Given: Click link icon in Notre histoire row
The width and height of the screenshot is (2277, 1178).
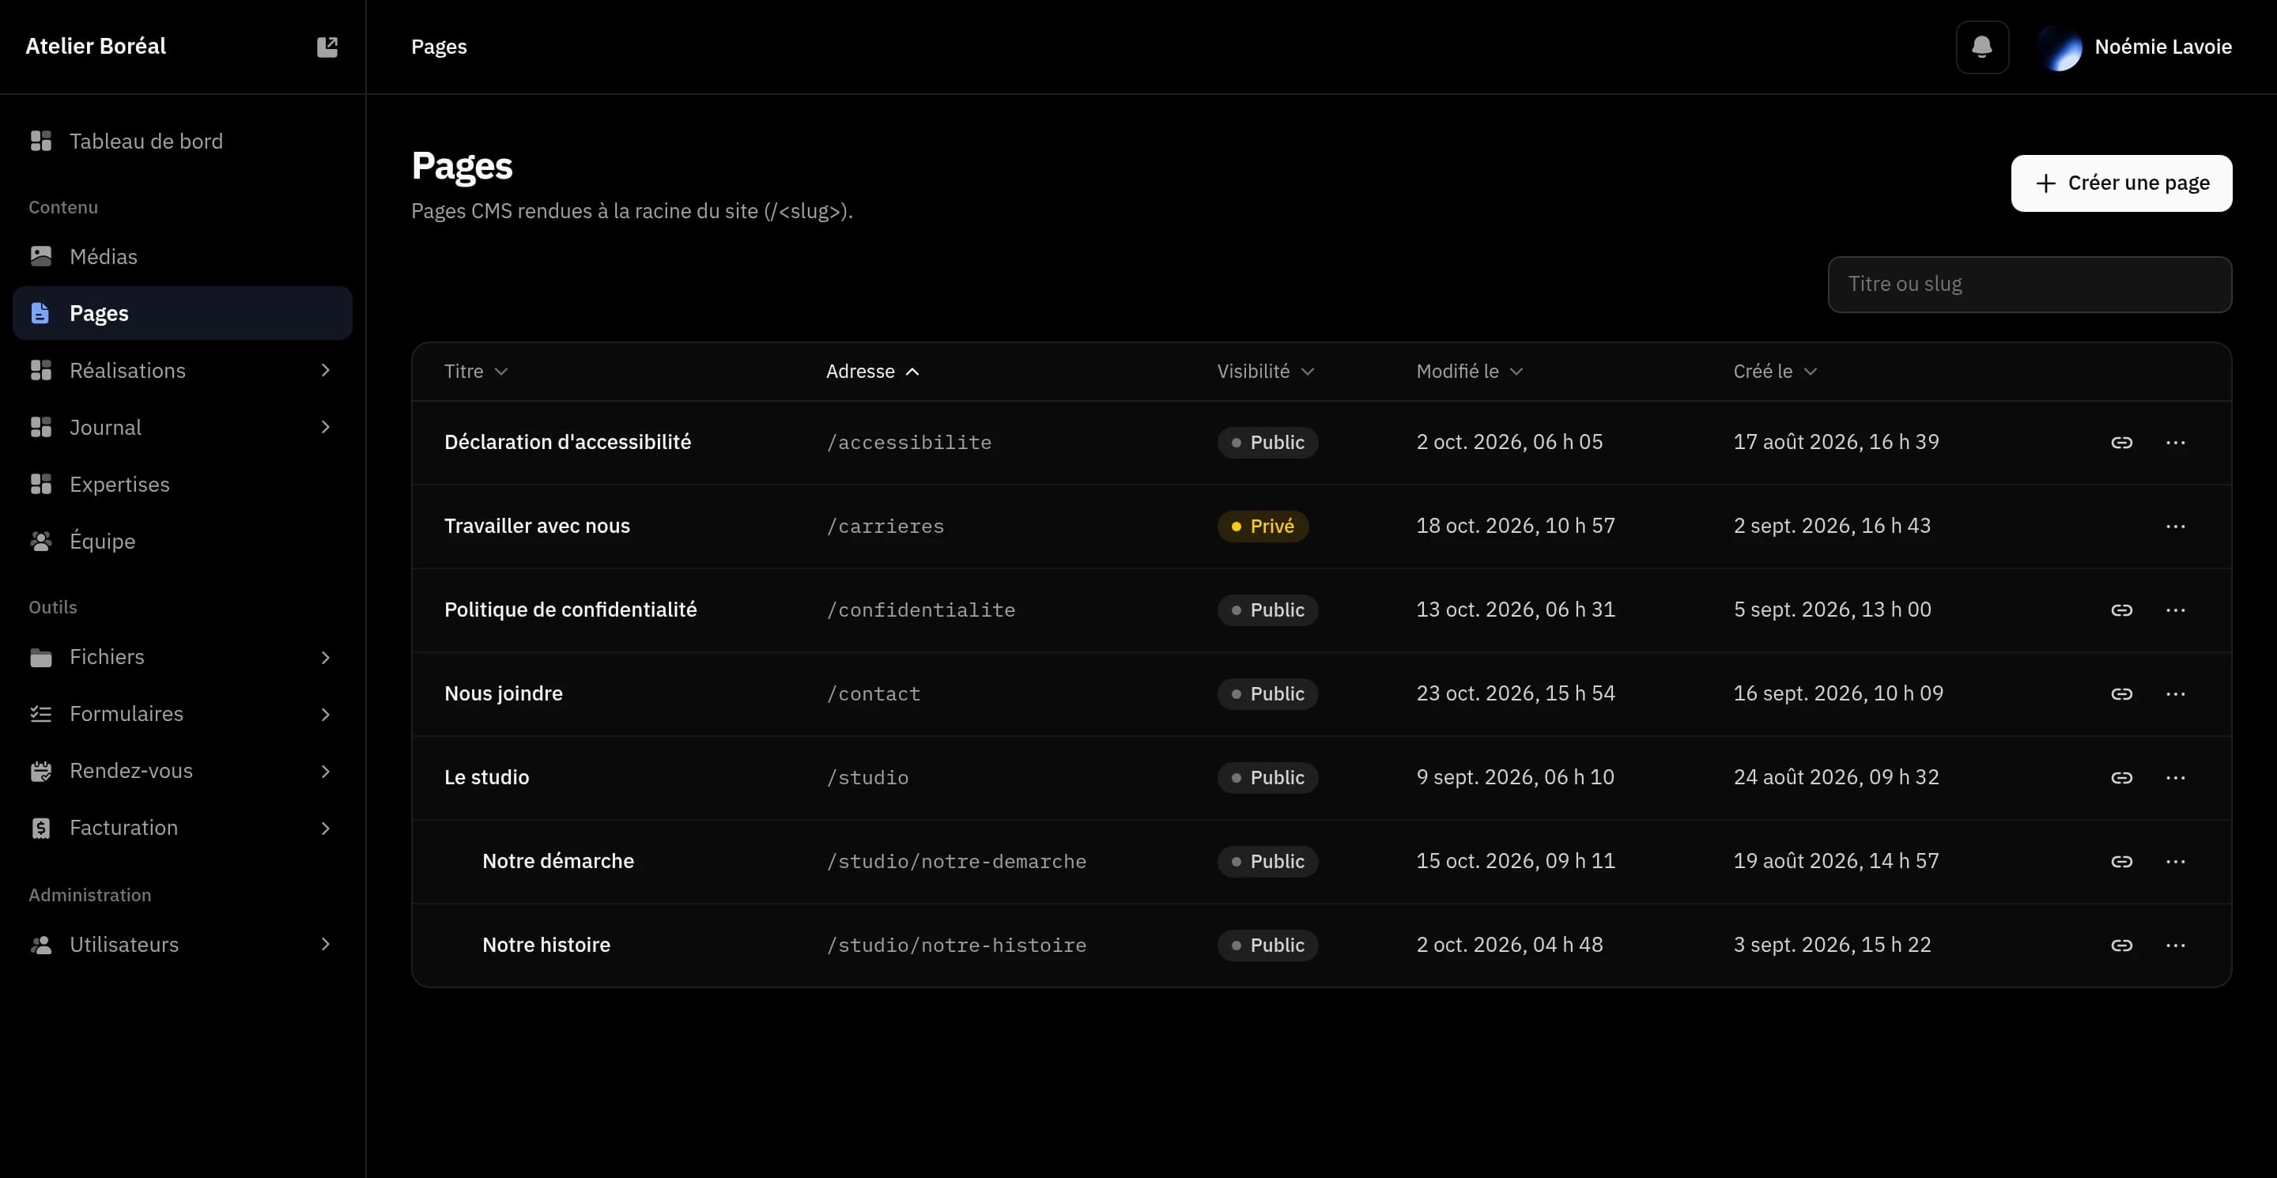Looking at the screenshot, I should point(2121,945).
